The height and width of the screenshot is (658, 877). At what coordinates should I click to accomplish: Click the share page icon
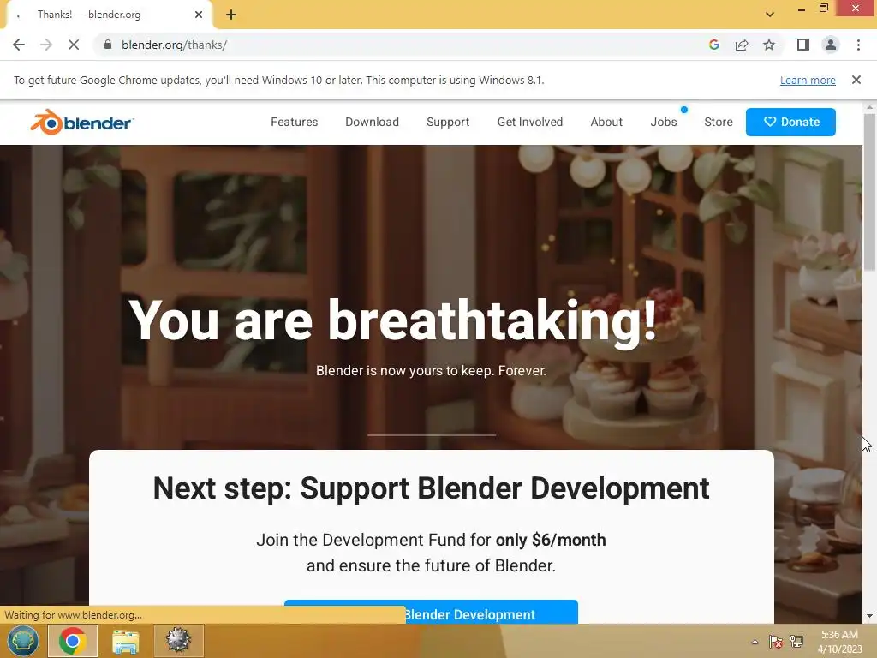pyautogui.click(x=742, y=45)
